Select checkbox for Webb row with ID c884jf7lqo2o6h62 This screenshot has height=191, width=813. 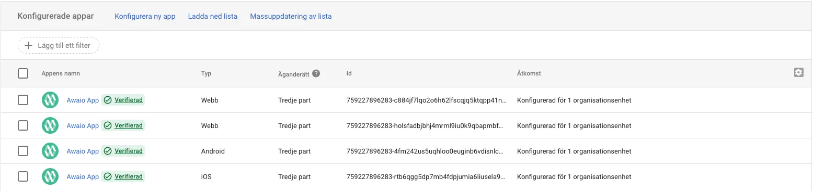(x=23, y=100)
